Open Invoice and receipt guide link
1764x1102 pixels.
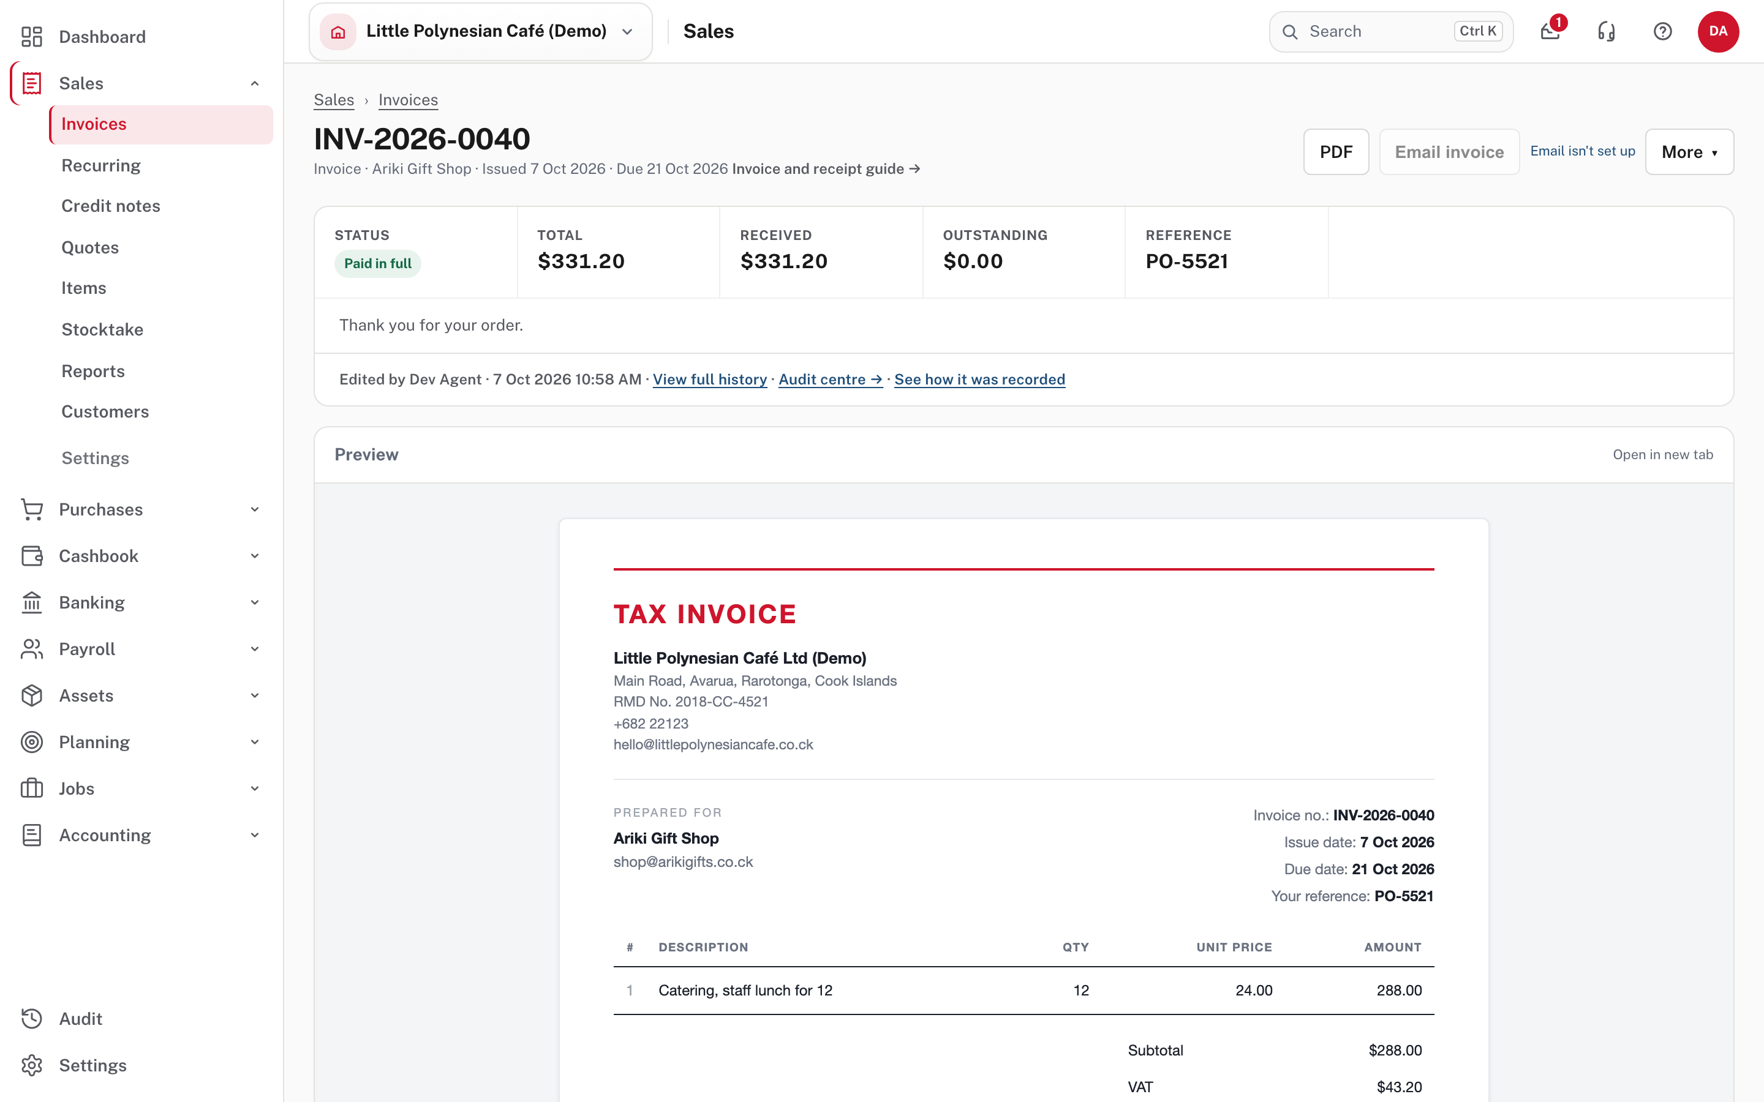[826, 168]
